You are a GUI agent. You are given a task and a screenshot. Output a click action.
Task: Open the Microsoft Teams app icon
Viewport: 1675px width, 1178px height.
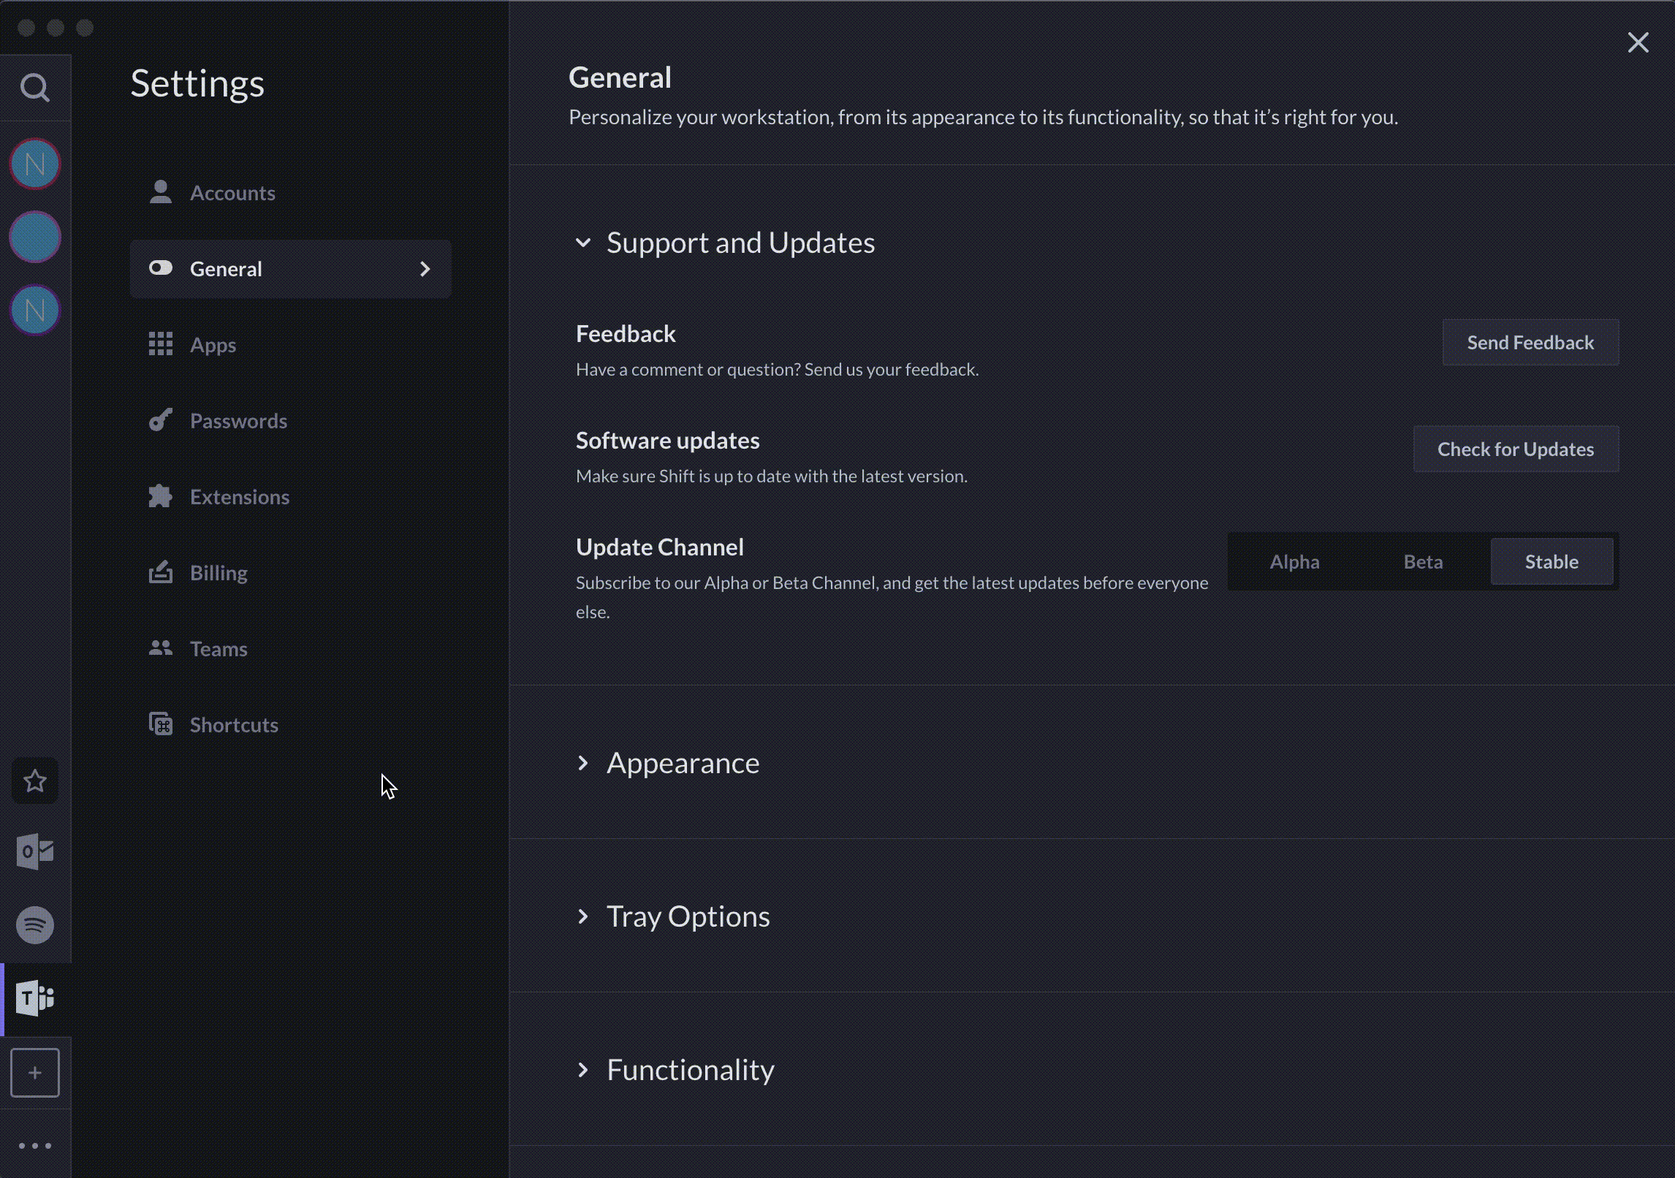click(x=34, y=998)
